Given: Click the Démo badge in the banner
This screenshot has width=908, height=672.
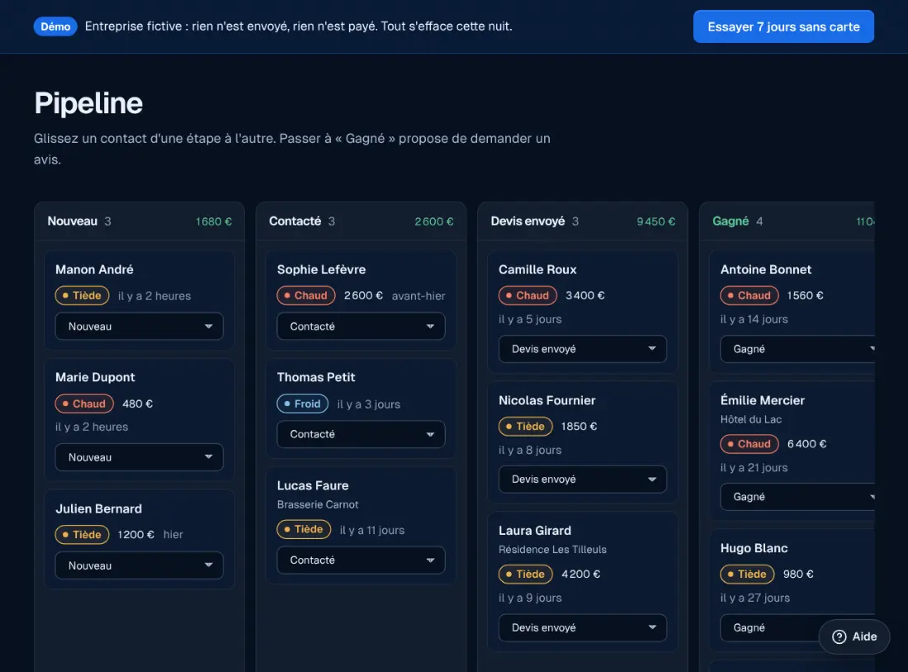Looking at the screenshot, I should pos(55,26).
